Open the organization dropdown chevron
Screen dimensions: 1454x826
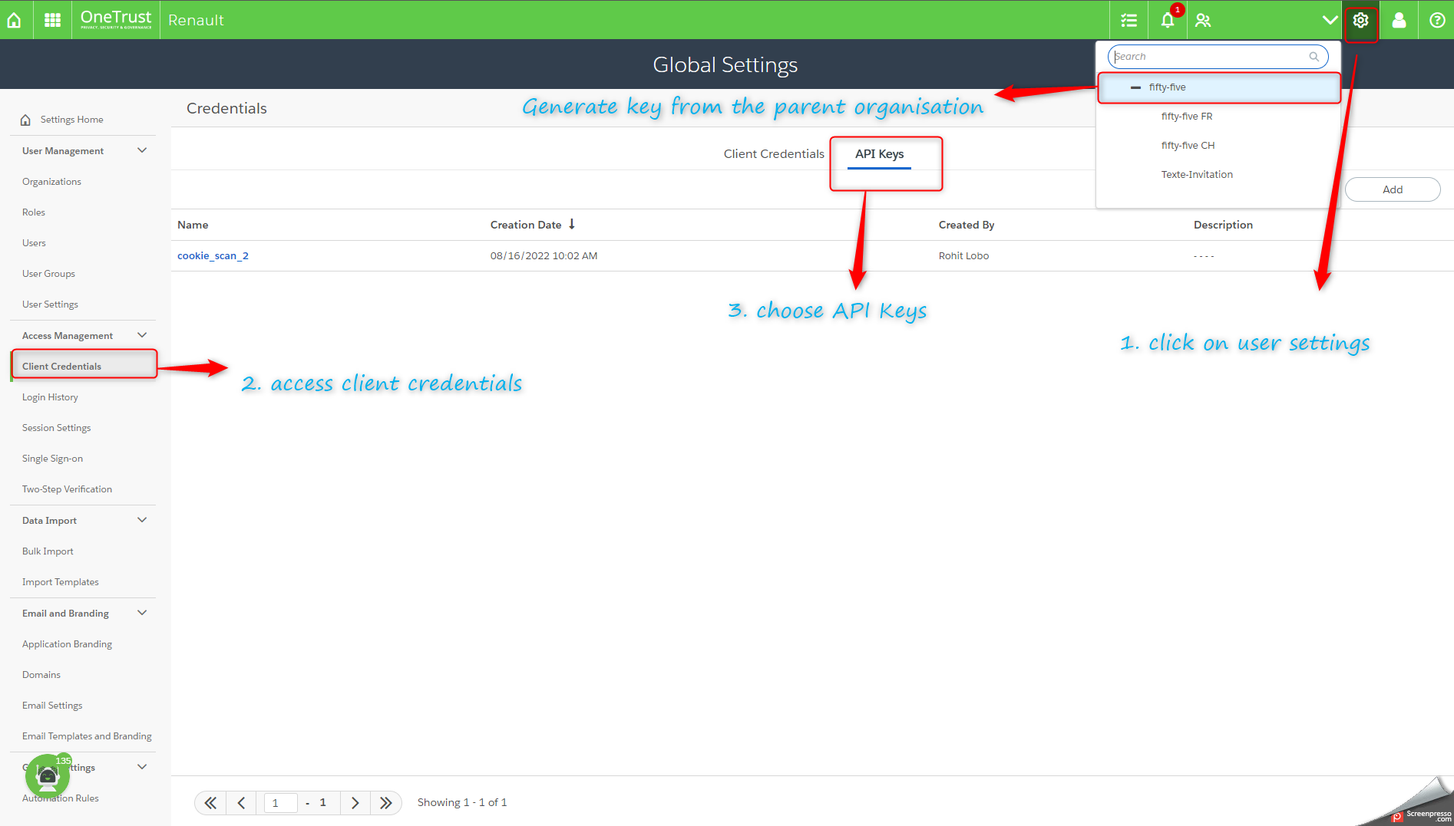[1330, 20]
